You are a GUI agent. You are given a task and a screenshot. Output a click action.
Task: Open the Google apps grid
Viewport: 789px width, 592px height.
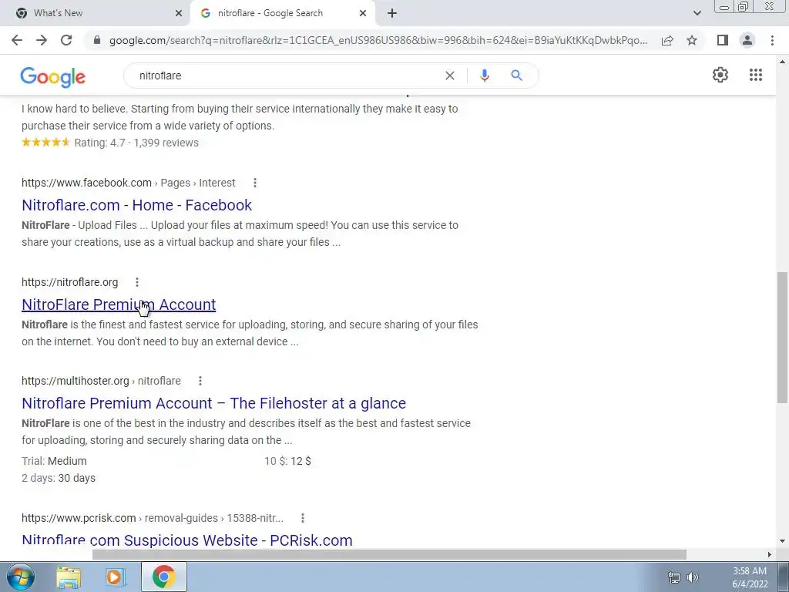[x=755, y=75]
